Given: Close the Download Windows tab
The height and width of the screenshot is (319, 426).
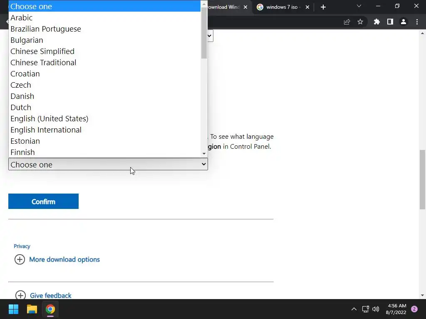Looking at the screenshot, I should (245, 7).
